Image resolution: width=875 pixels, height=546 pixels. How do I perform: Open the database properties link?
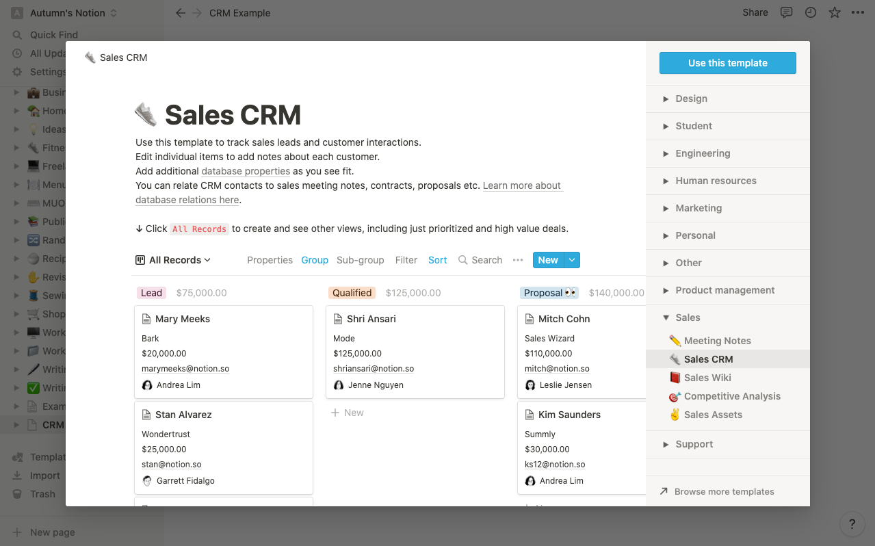click(246, 171)
